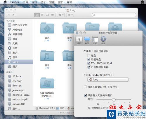The height and width of the screenshot is (119, 146).
Task: Select Applications (Parallels) folder
Action: pos(47,83)
